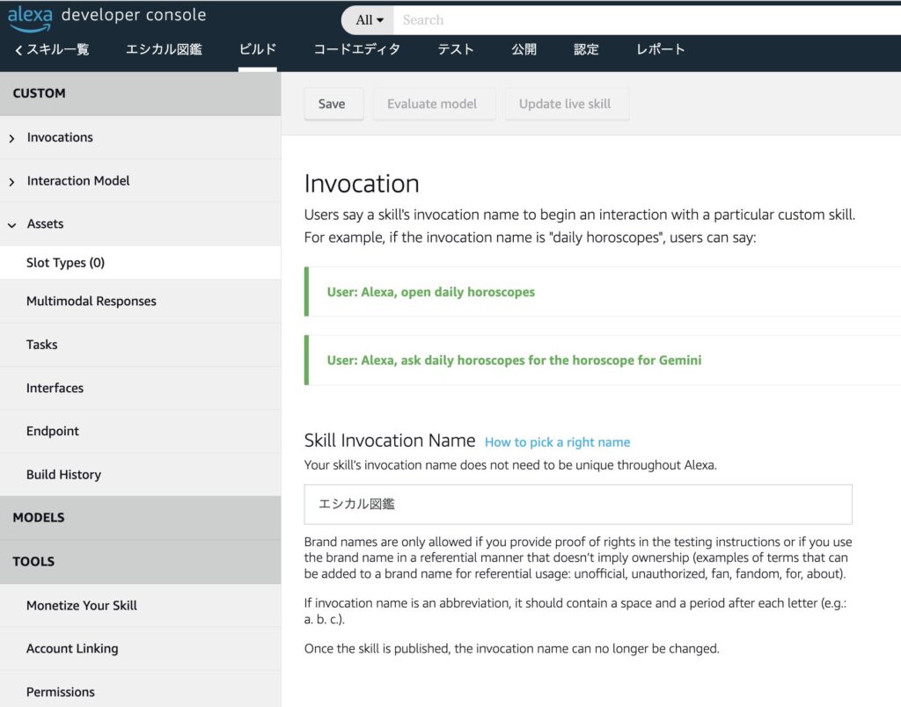Expand the Invocations section chevron
The image size is (901, 707).
pyautogui.click(x=12, y=138)
